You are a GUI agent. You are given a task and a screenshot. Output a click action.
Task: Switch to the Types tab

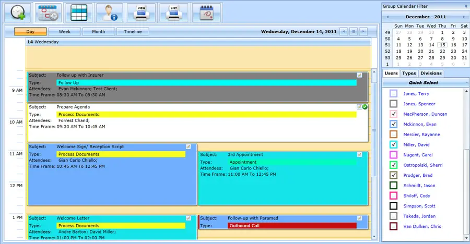(409, 74)
